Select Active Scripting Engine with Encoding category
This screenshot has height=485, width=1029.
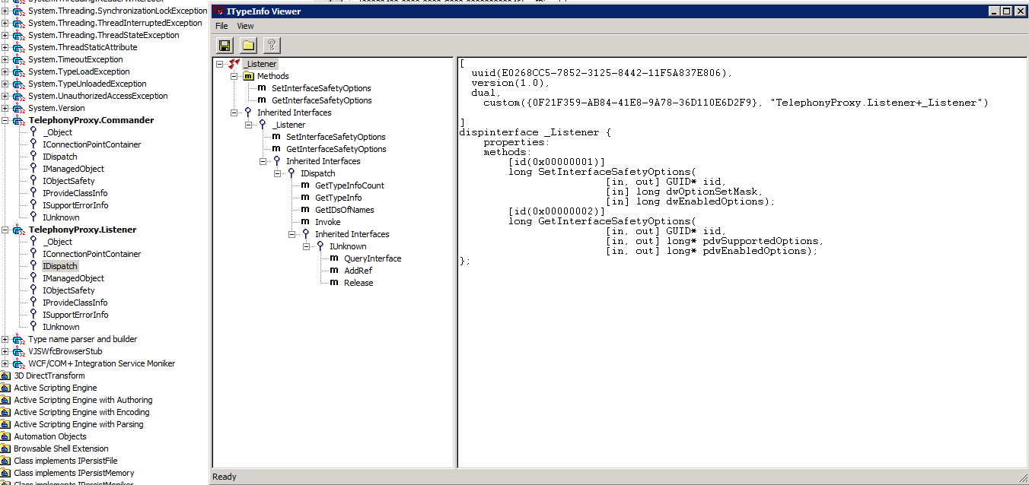point(81,412)
